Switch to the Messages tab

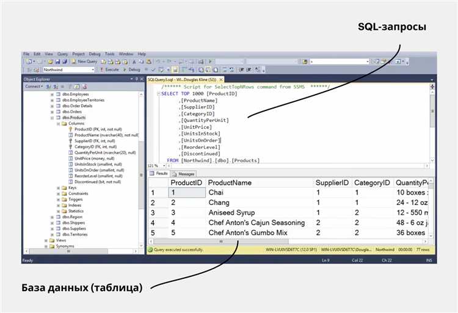point(186,174)
